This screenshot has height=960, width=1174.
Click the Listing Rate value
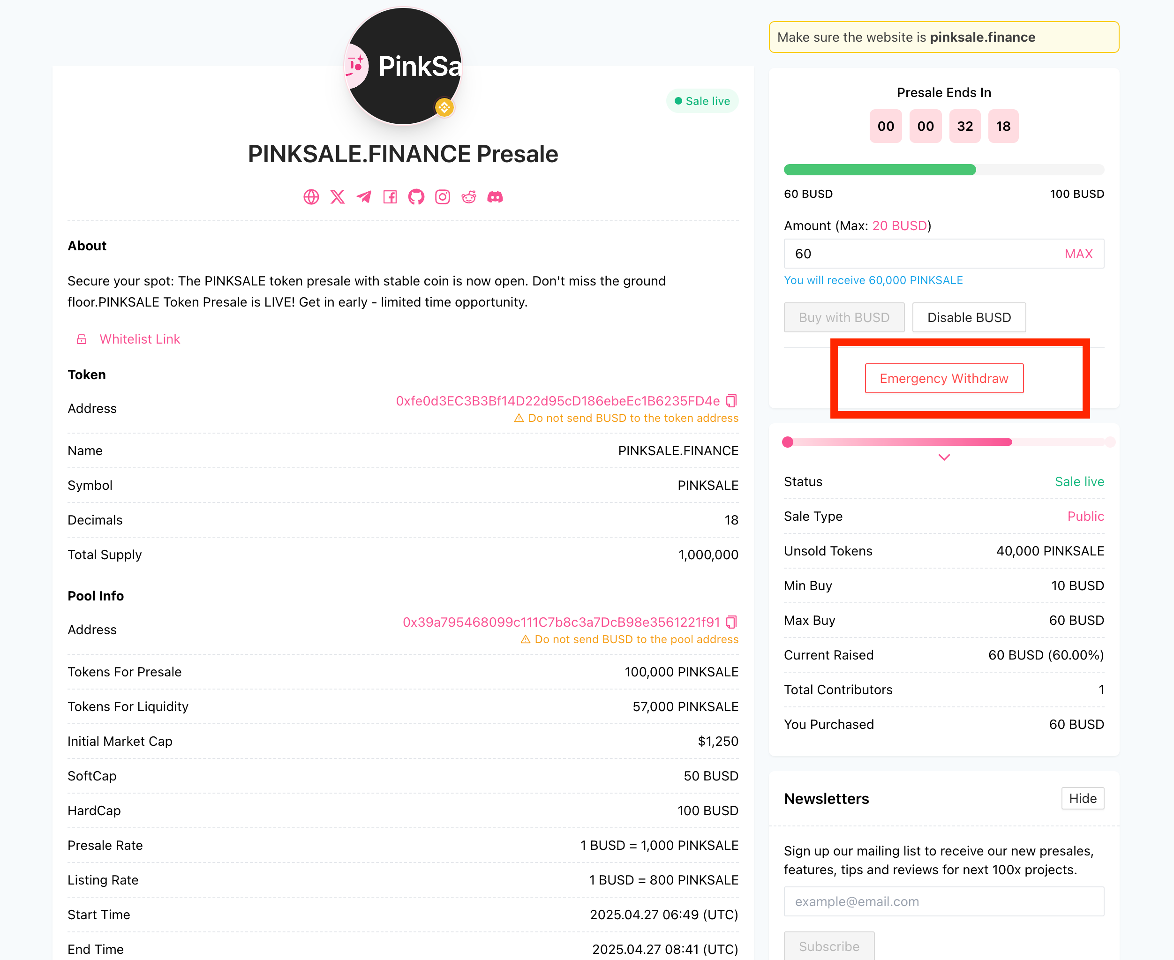[663, 880]
